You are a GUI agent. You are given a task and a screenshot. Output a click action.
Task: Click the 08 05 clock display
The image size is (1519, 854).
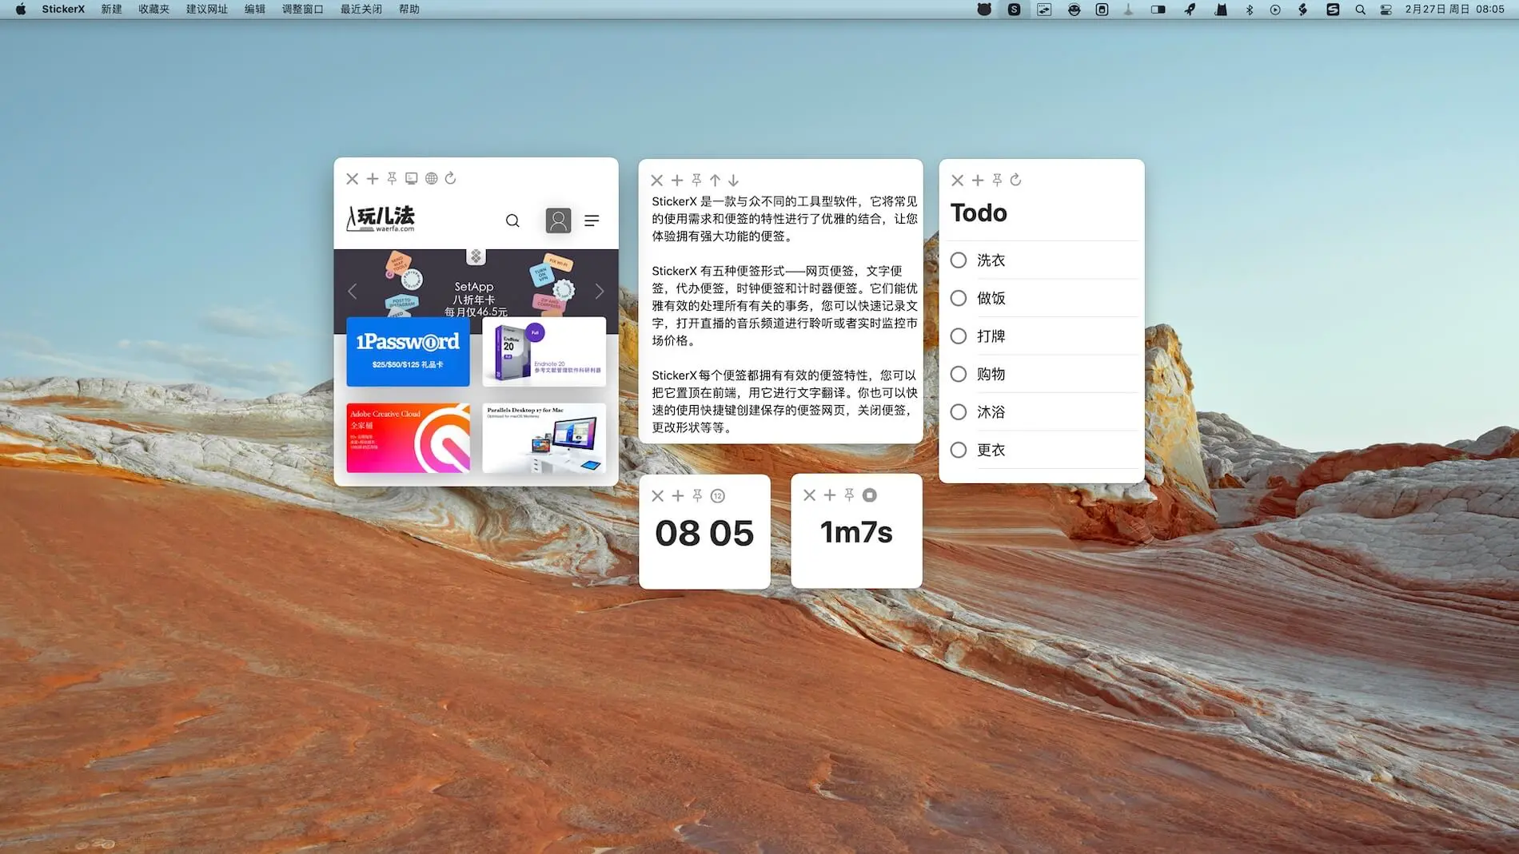point(704,534)
